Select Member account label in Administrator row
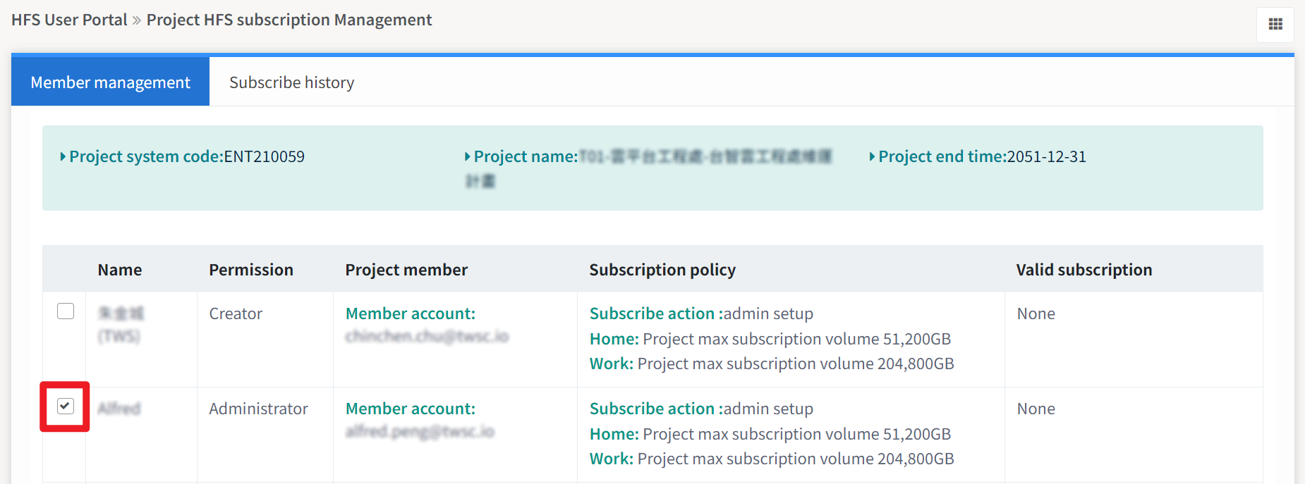This screenshot has width=1305, height=484. [x=411, y=409]
